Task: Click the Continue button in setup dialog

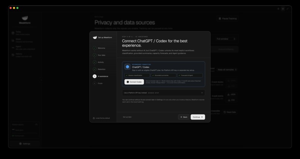Action: coord(198,117)
